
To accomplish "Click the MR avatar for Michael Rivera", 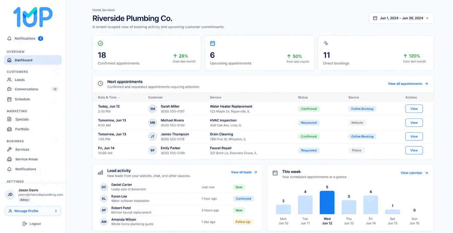I will 153,123.
